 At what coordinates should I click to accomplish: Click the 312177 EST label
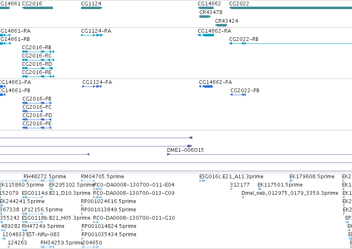tap(240, 185)
